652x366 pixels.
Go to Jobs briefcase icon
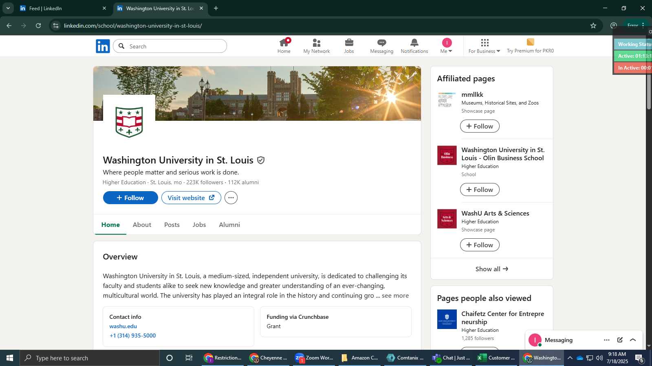click(x=349, y=46)
